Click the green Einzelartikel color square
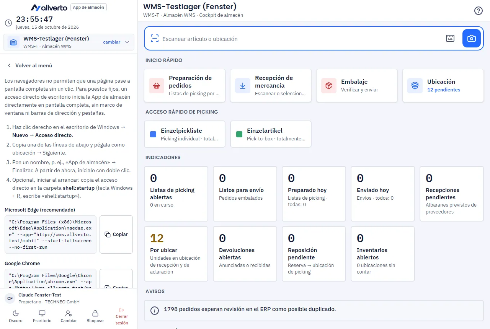This screenshot has width=490, height=329. coord(239,134)
